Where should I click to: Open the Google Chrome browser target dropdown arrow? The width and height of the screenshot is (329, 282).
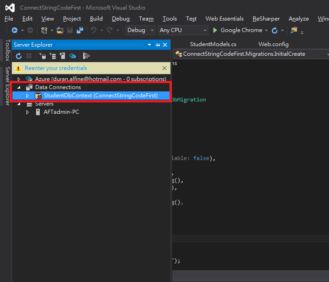(x=266, y=31)
